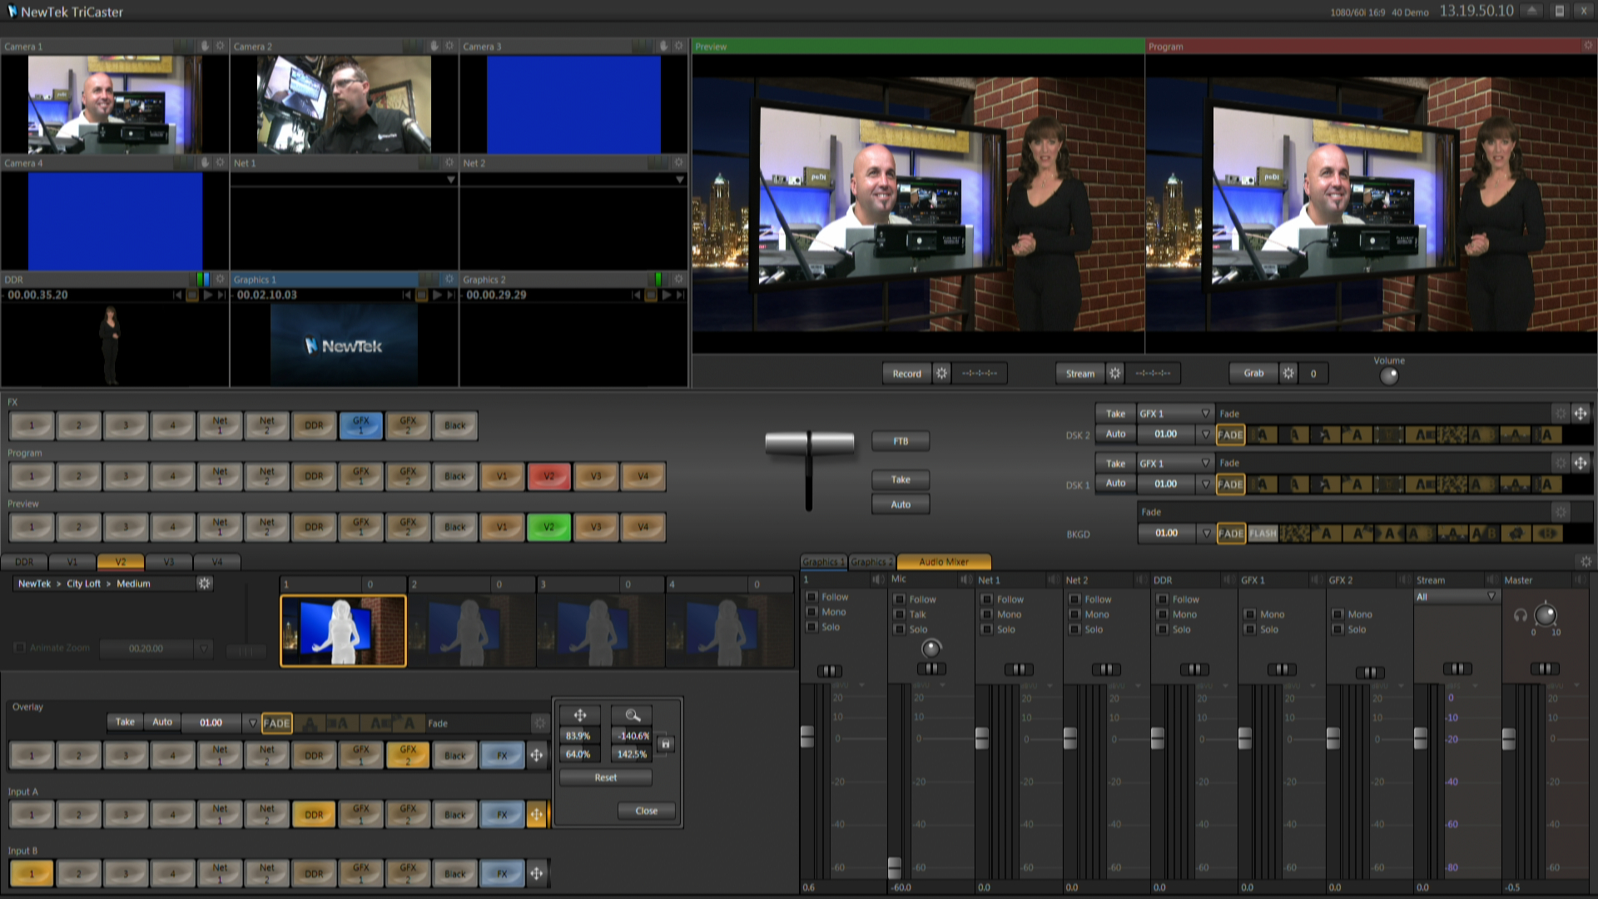Screen dimensions: 1598x899
Task: Enable Solo on Mic channel
Action: pyautogui.click(x=900, y=629)
